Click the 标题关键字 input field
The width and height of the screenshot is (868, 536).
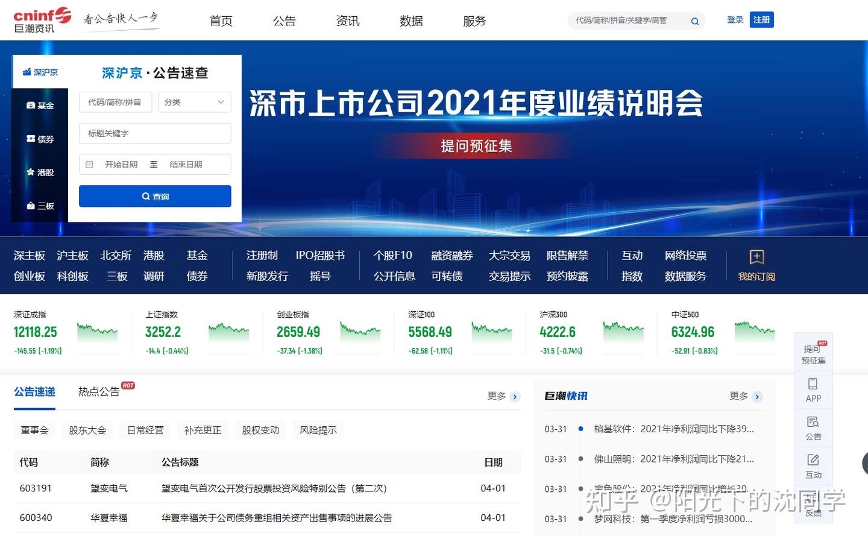coord(155,133)
